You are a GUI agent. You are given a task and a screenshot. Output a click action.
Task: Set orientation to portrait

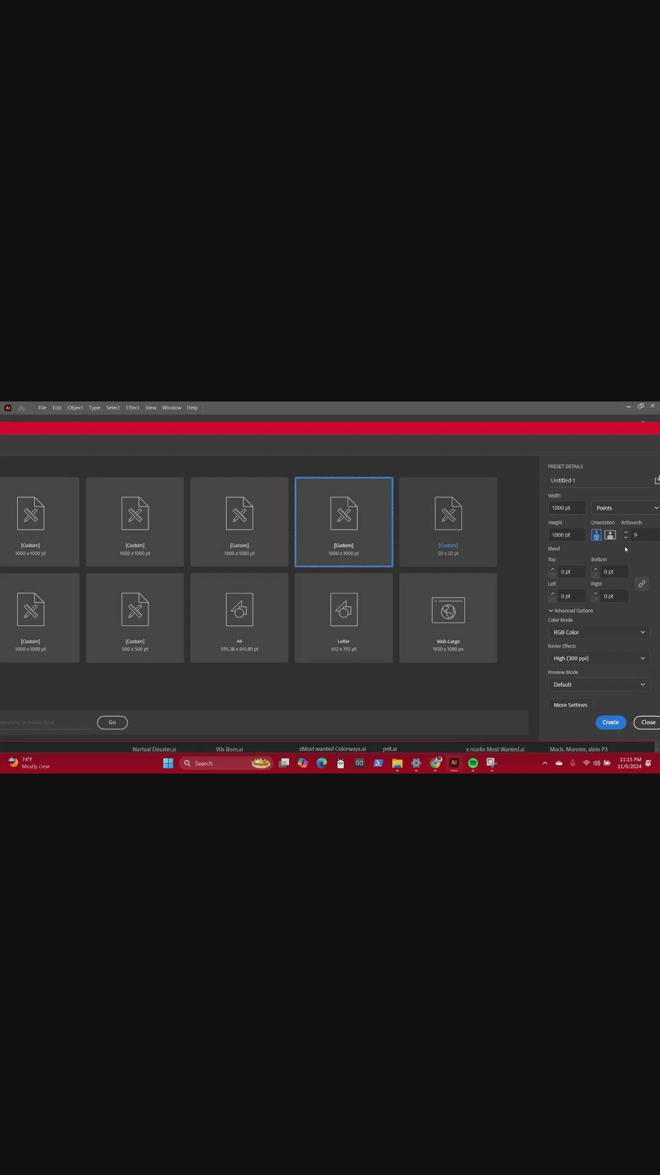[x=596, y=535]
